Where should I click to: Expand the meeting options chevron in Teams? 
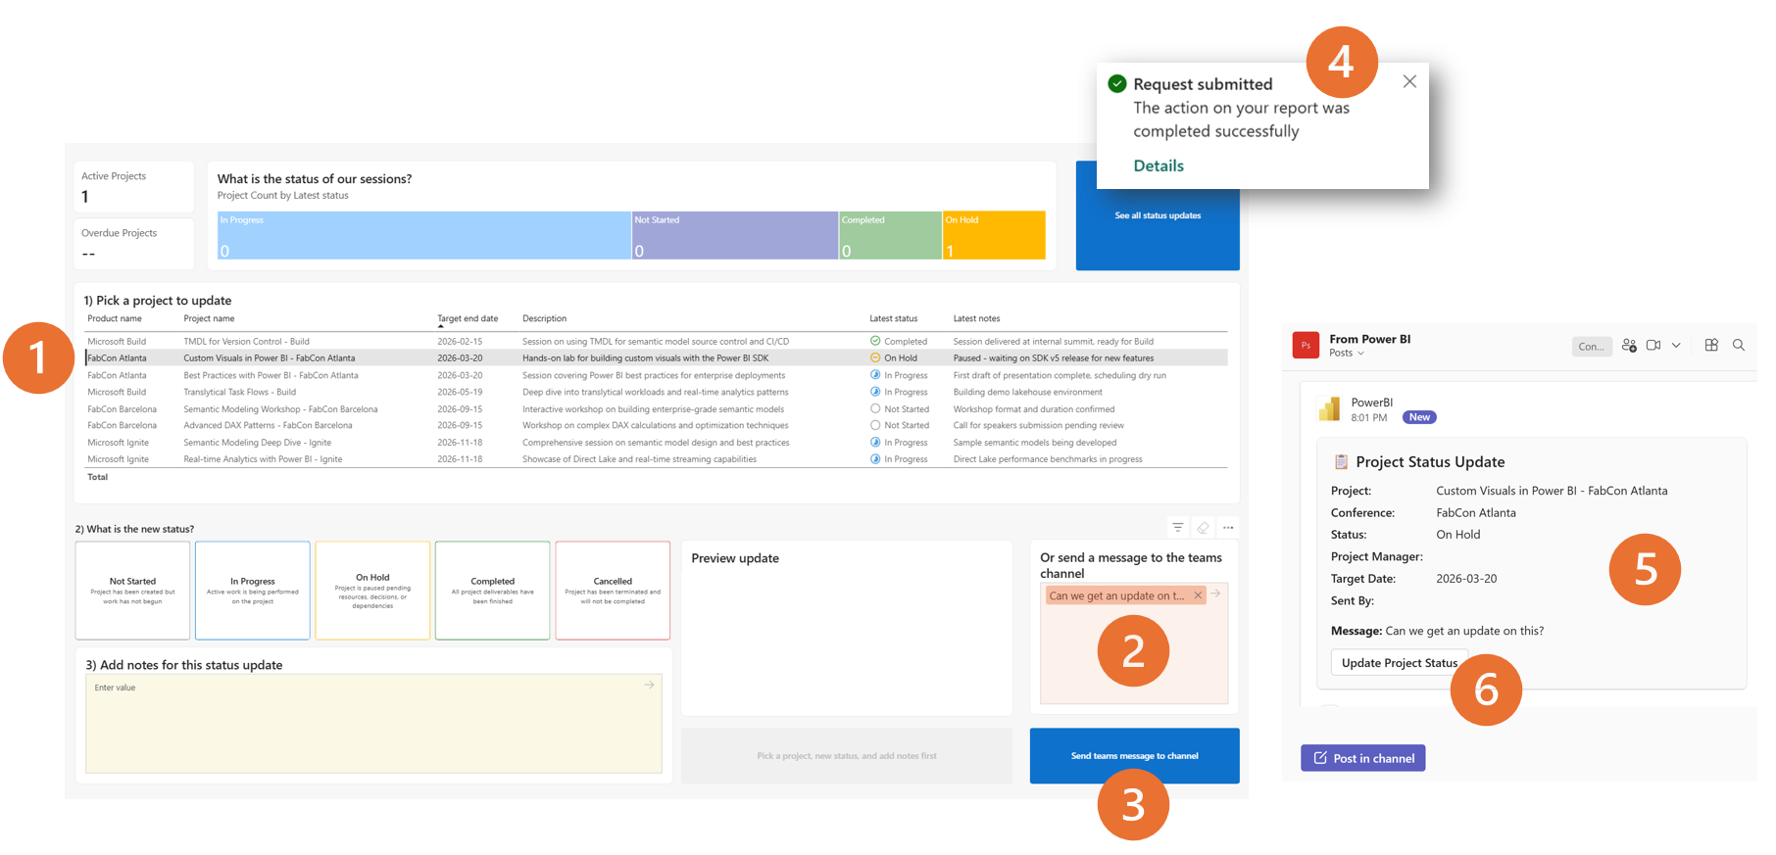pyautogui.click(x=1676, y=345)
